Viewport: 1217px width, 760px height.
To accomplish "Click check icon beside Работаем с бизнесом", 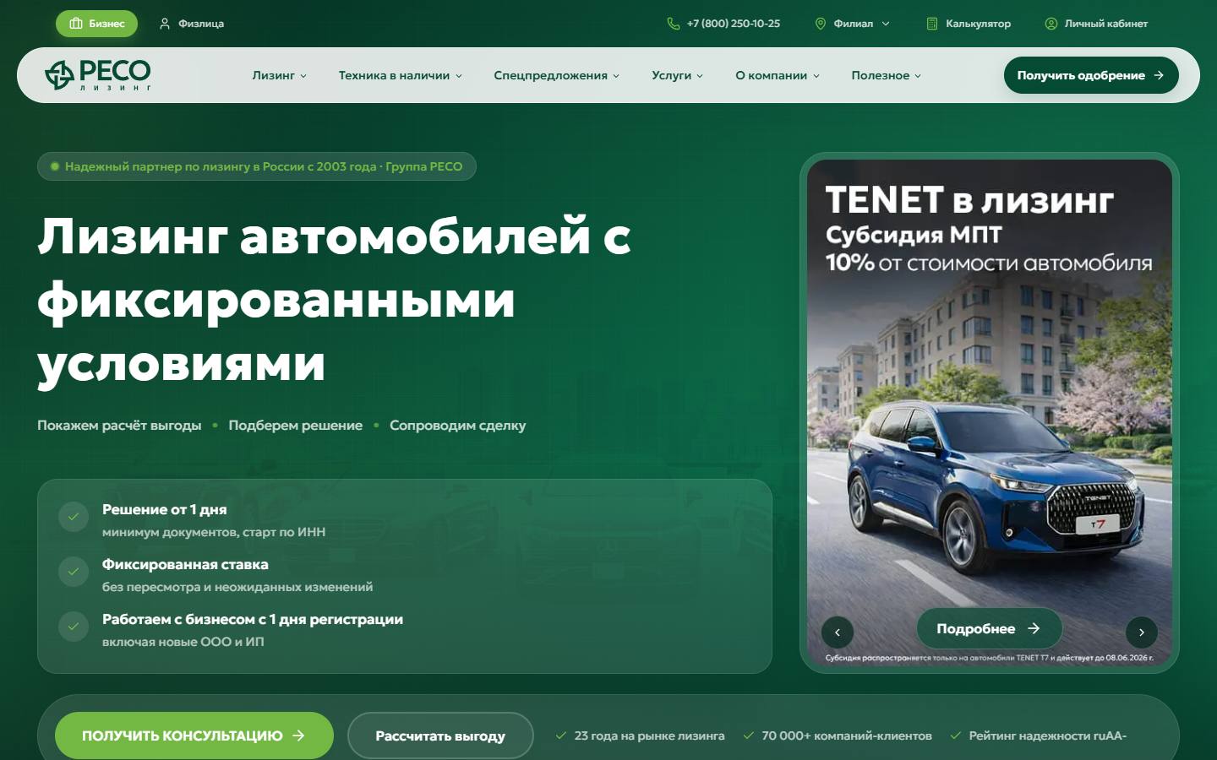I will pos(74,627).
